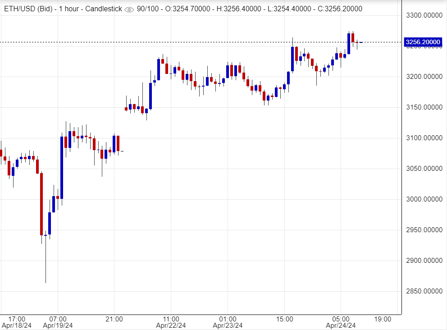The height and width of the screenshot is (330, 447).
Task: Click the 11:00 Apr/22/24 time label
Action: click(171, 322)
